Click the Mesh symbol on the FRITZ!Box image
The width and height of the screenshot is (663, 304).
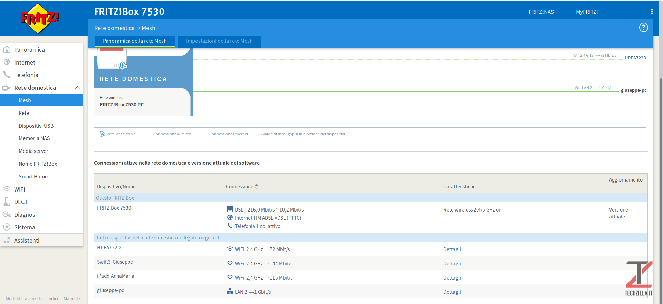tap(123, 66)
